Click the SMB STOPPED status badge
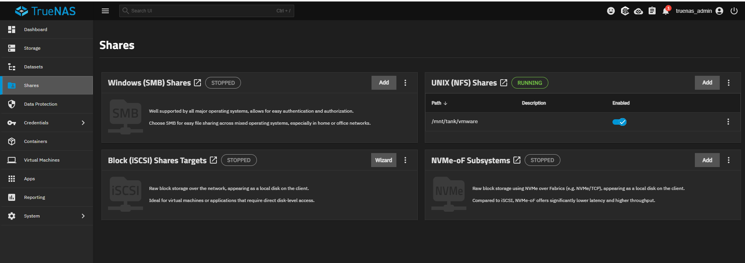The image size is (745, 263). (x=223, y=83)
